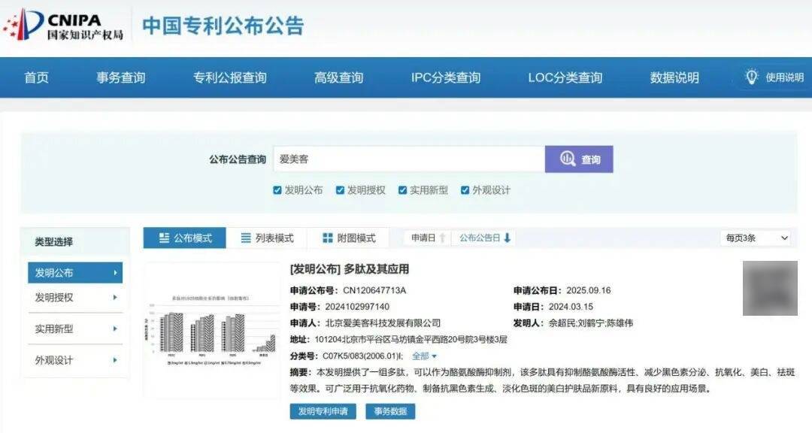
Task: Open the 事务数据 button
Action: point(389,411)
